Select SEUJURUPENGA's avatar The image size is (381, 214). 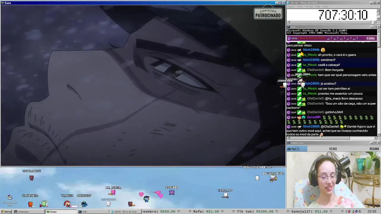273,178
